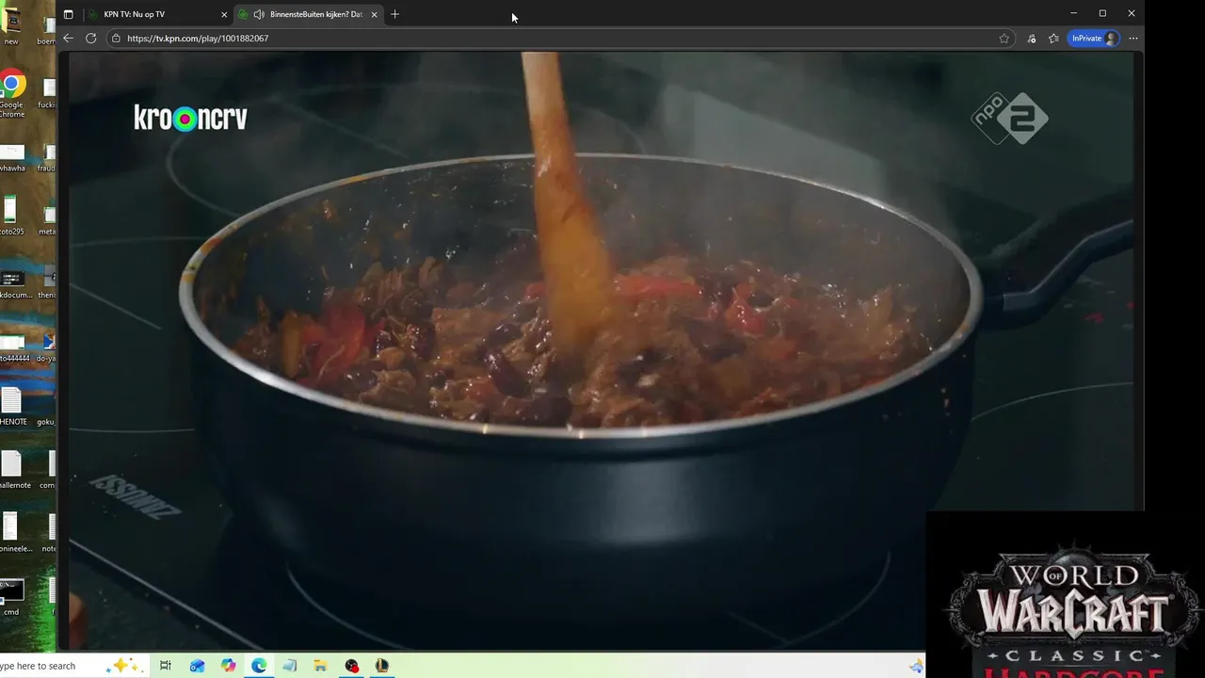Open the Notepad taskbar icon
Image resolution: width=1205 pixels, height=678 pixels.
[x=290, y=666]
